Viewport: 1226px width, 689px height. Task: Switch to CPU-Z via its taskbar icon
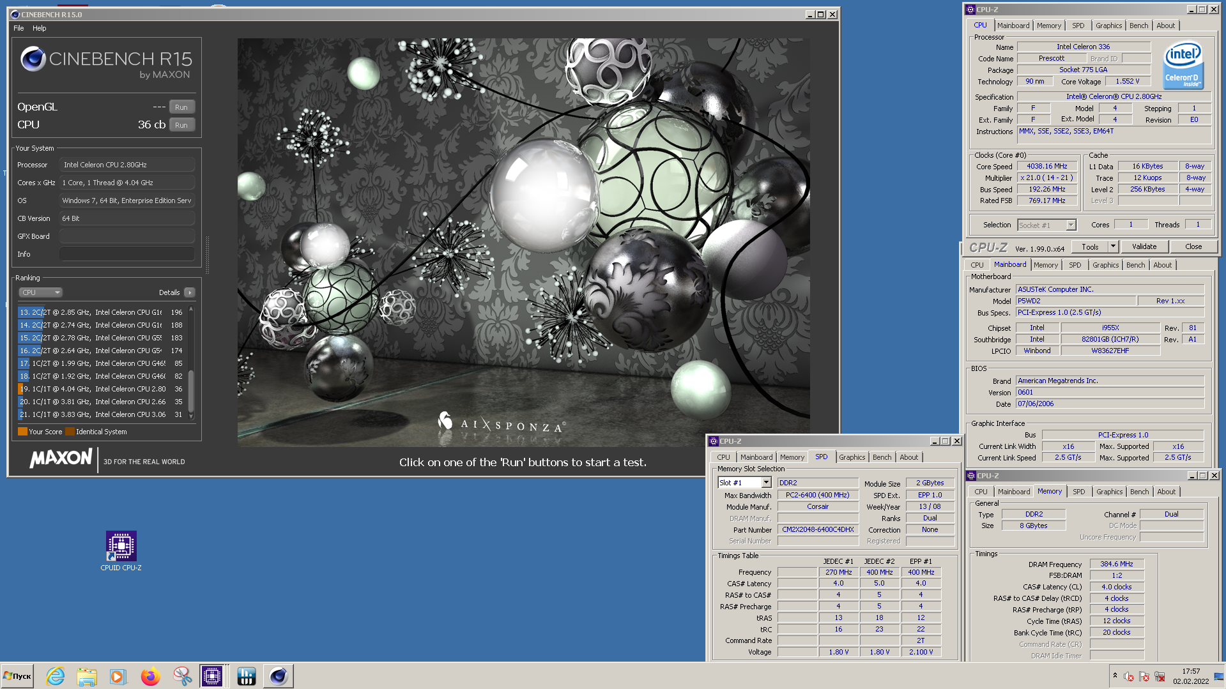(x=212, y=676)
